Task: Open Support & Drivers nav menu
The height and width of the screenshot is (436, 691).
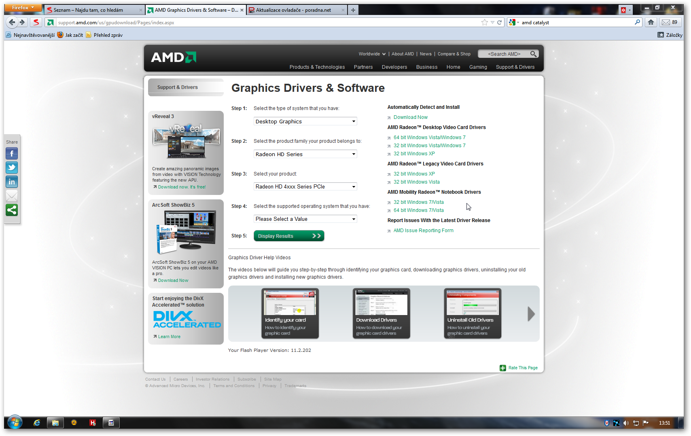Action: pyautogui.click(x=515, y=67)
